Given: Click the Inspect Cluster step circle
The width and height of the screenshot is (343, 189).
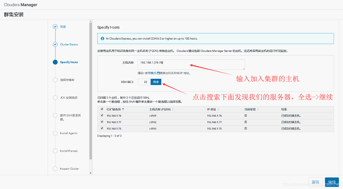Looking at the screenshot, I should [x=55, y=168].
